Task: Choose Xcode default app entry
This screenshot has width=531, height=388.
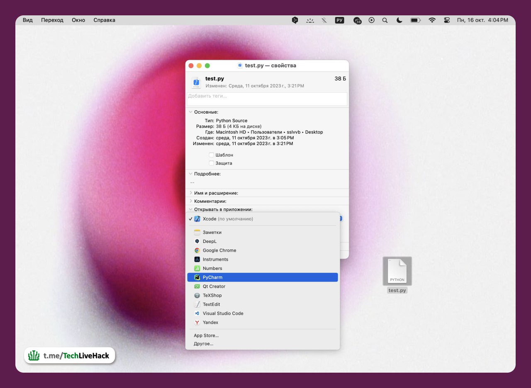Action: point(263,219)
